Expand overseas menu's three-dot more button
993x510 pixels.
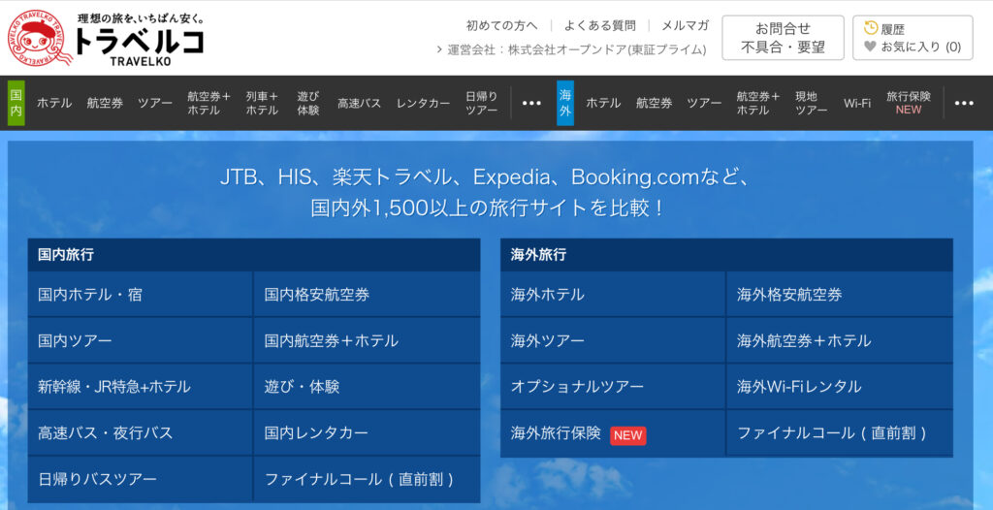point(963,103)
